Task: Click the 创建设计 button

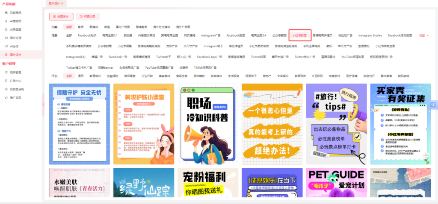Action: 61,17
